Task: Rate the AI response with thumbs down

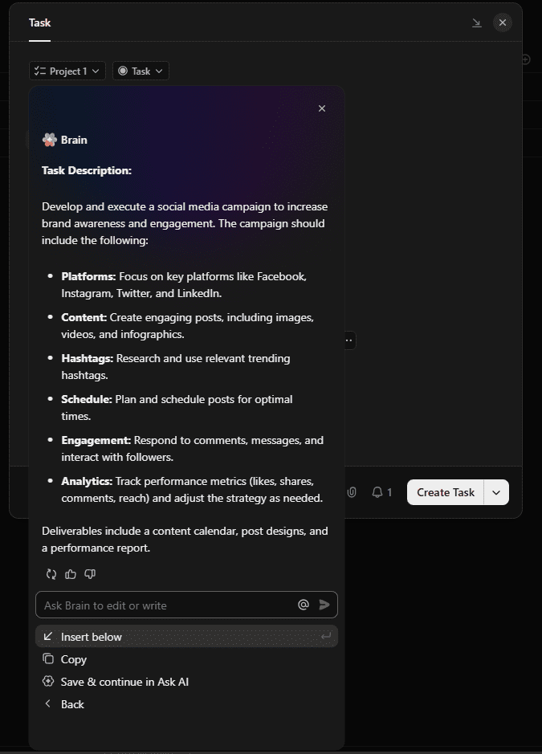Action: [x=90, y=574]
